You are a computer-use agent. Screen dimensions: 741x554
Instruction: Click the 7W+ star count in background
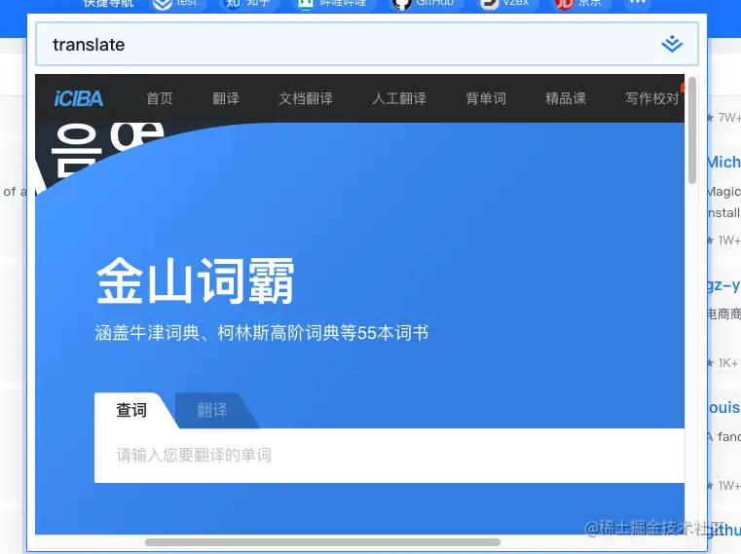point(724,117)
